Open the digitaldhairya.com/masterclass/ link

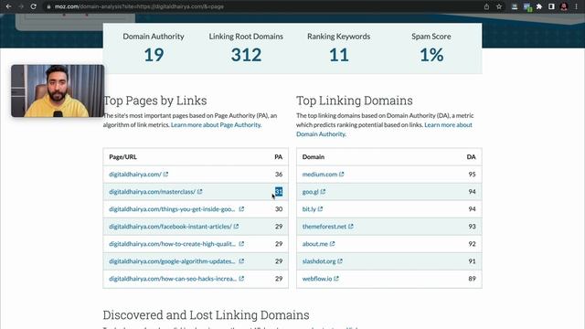click(x=153, y=191)
